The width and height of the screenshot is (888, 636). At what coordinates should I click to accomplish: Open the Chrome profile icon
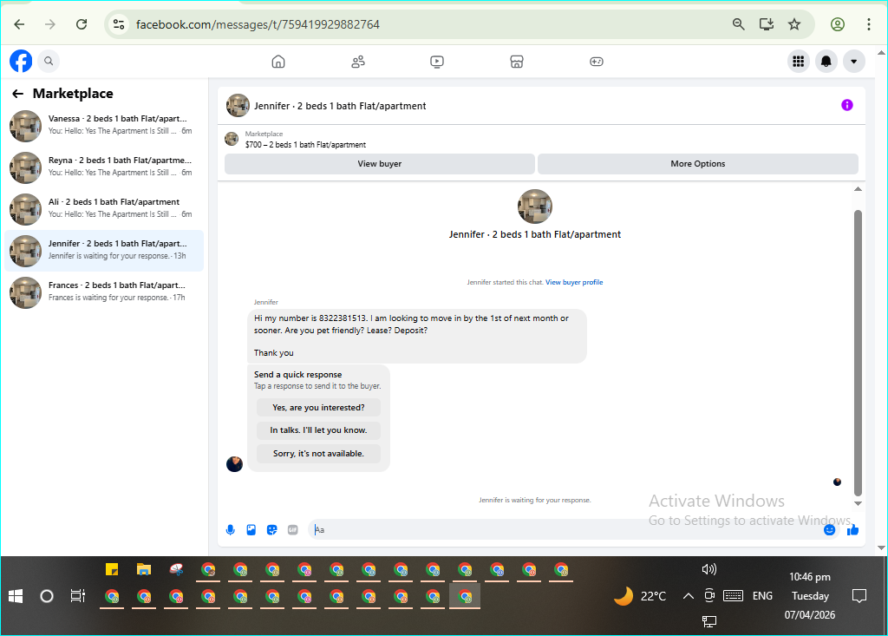coord(838,24)
